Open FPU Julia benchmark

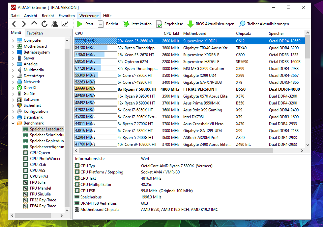tap(34, 182)
